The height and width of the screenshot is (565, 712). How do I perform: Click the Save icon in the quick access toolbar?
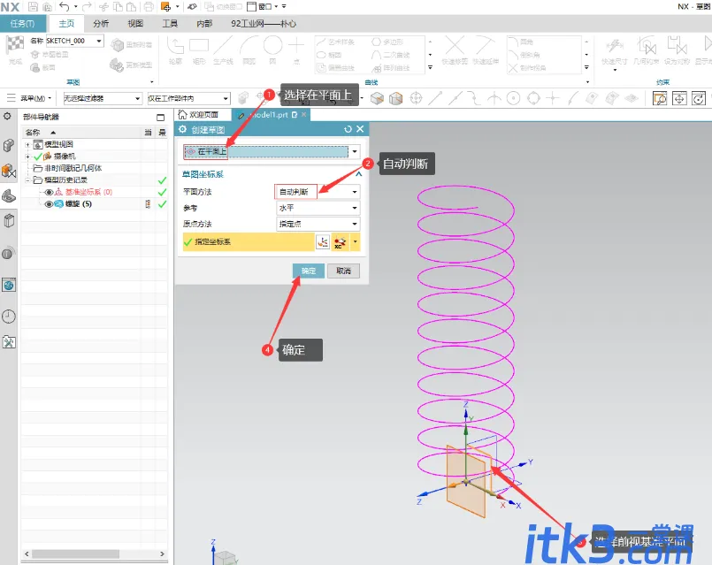click(33, 7)
